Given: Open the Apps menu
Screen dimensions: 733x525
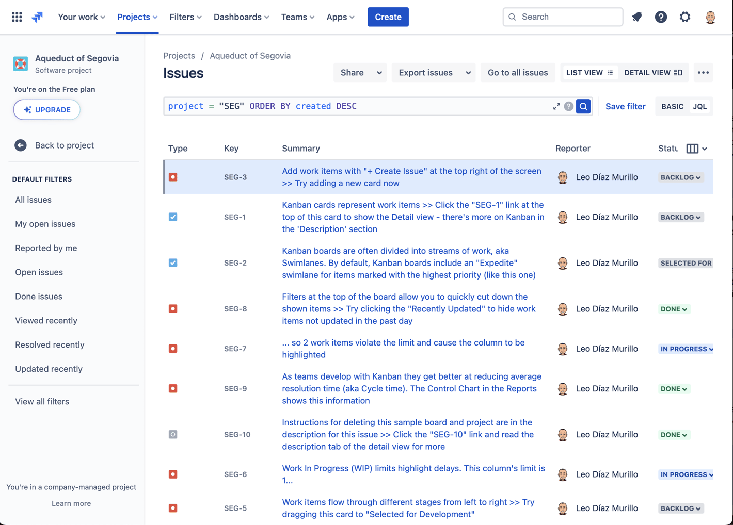Looking at the screenshot, I should (340, 17).
